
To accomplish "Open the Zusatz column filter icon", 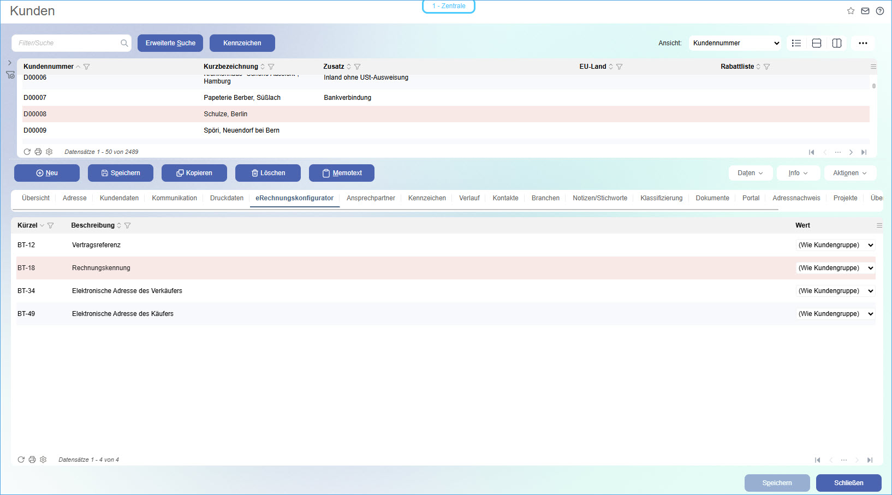I will coord(358,67).
